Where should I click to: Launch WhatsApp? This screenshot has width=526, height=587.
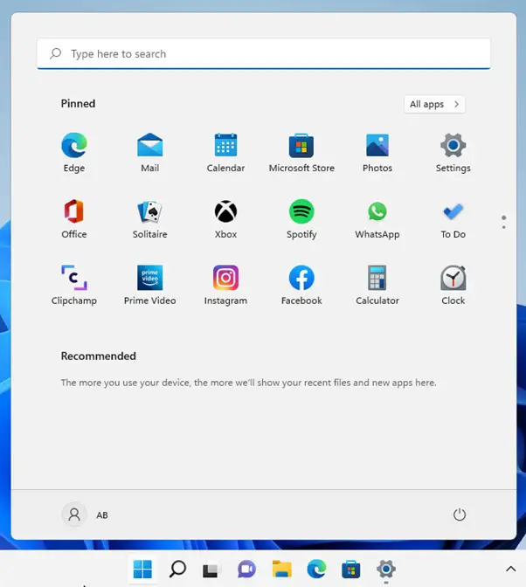(x=377, y=218)
